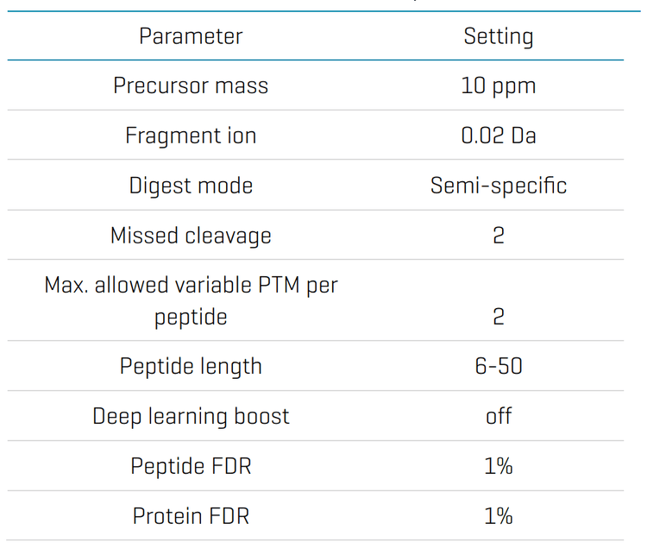647x555 pixels.
Task: Click the Peptide FDR 1% value
Action: coord(499,466)
